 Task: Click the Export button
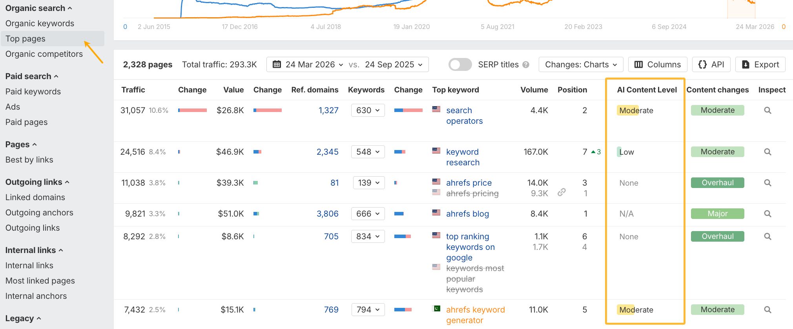(x=760, y=65)
